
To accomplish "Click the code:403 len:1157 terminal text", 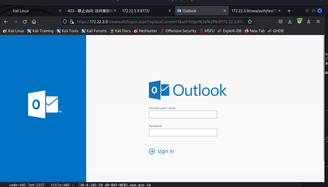I will [x=27, y=185].
